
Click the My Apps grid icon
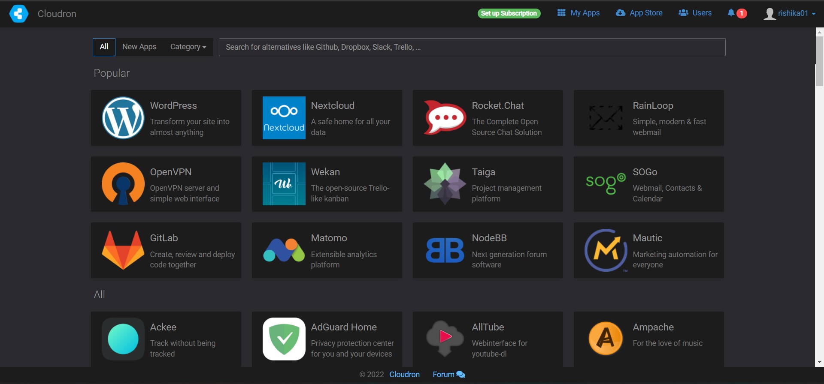561,13
